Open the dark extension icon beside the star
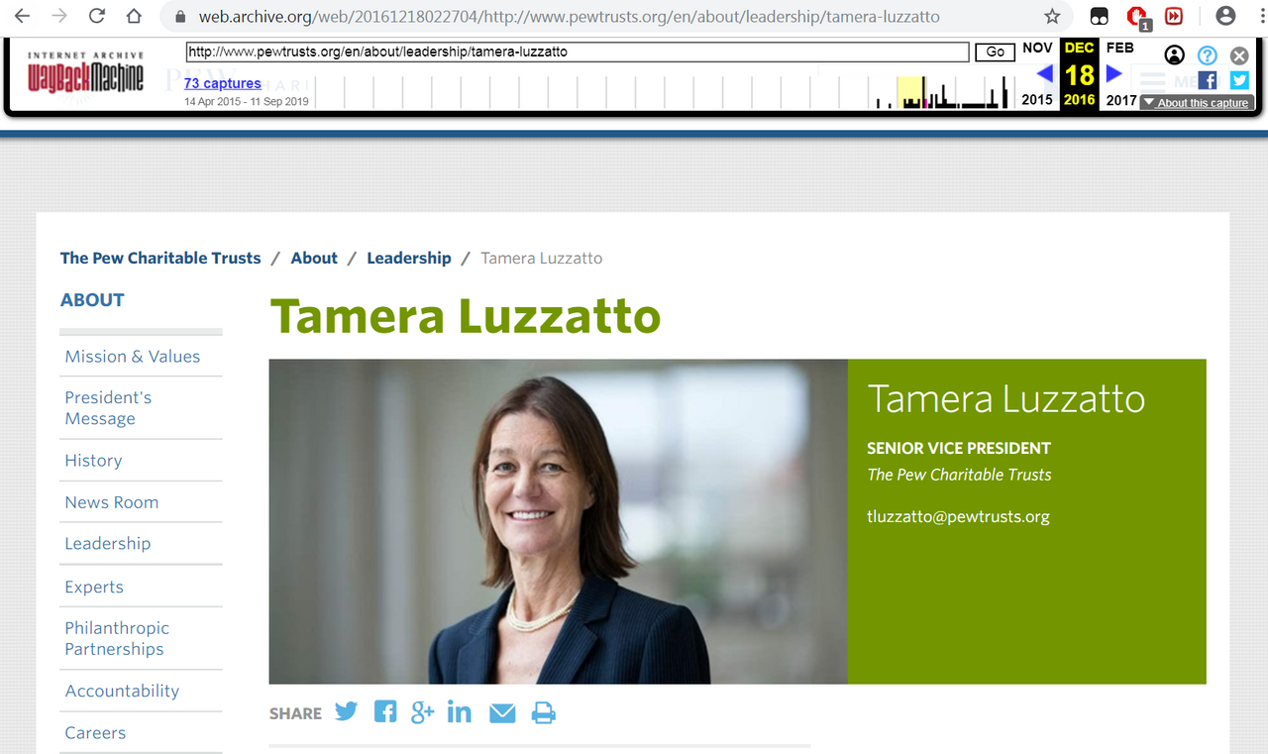The image size is (1268, 754). pyautogui.click(x=1099, y=16)
